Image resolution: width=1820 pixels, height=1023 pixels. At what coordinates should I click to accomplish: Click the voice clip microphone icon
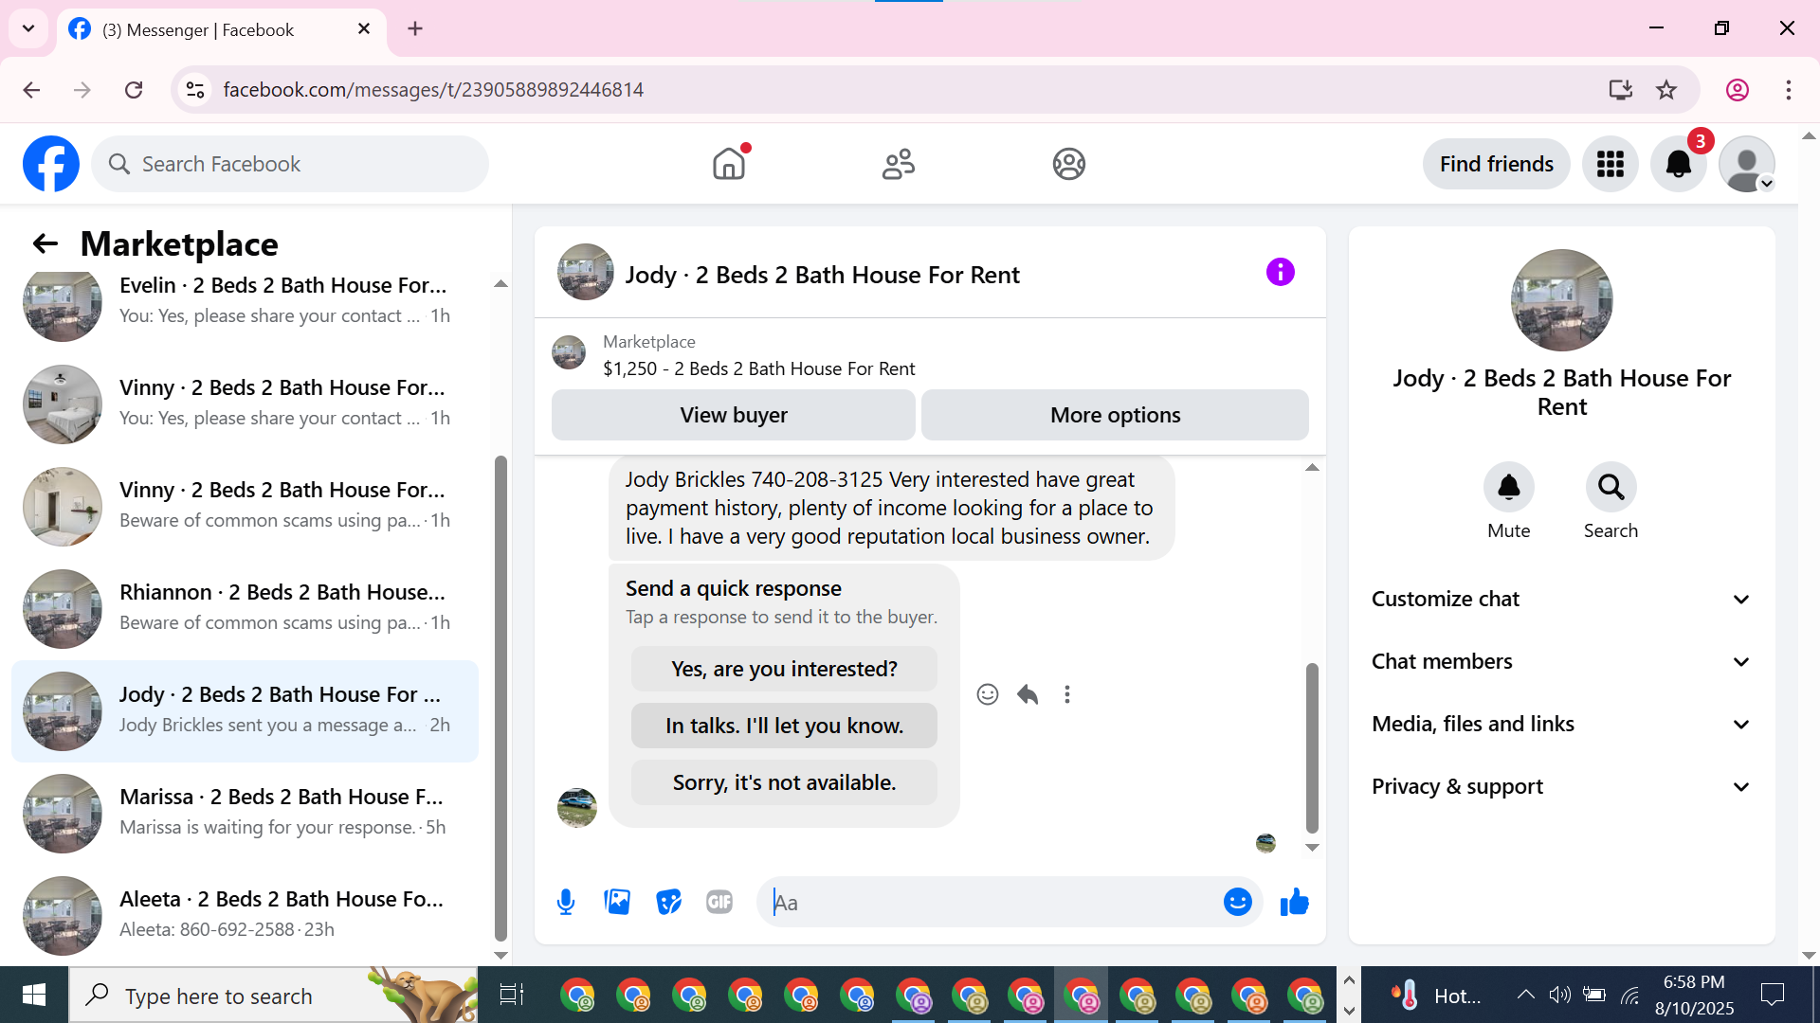pos(566,902)
